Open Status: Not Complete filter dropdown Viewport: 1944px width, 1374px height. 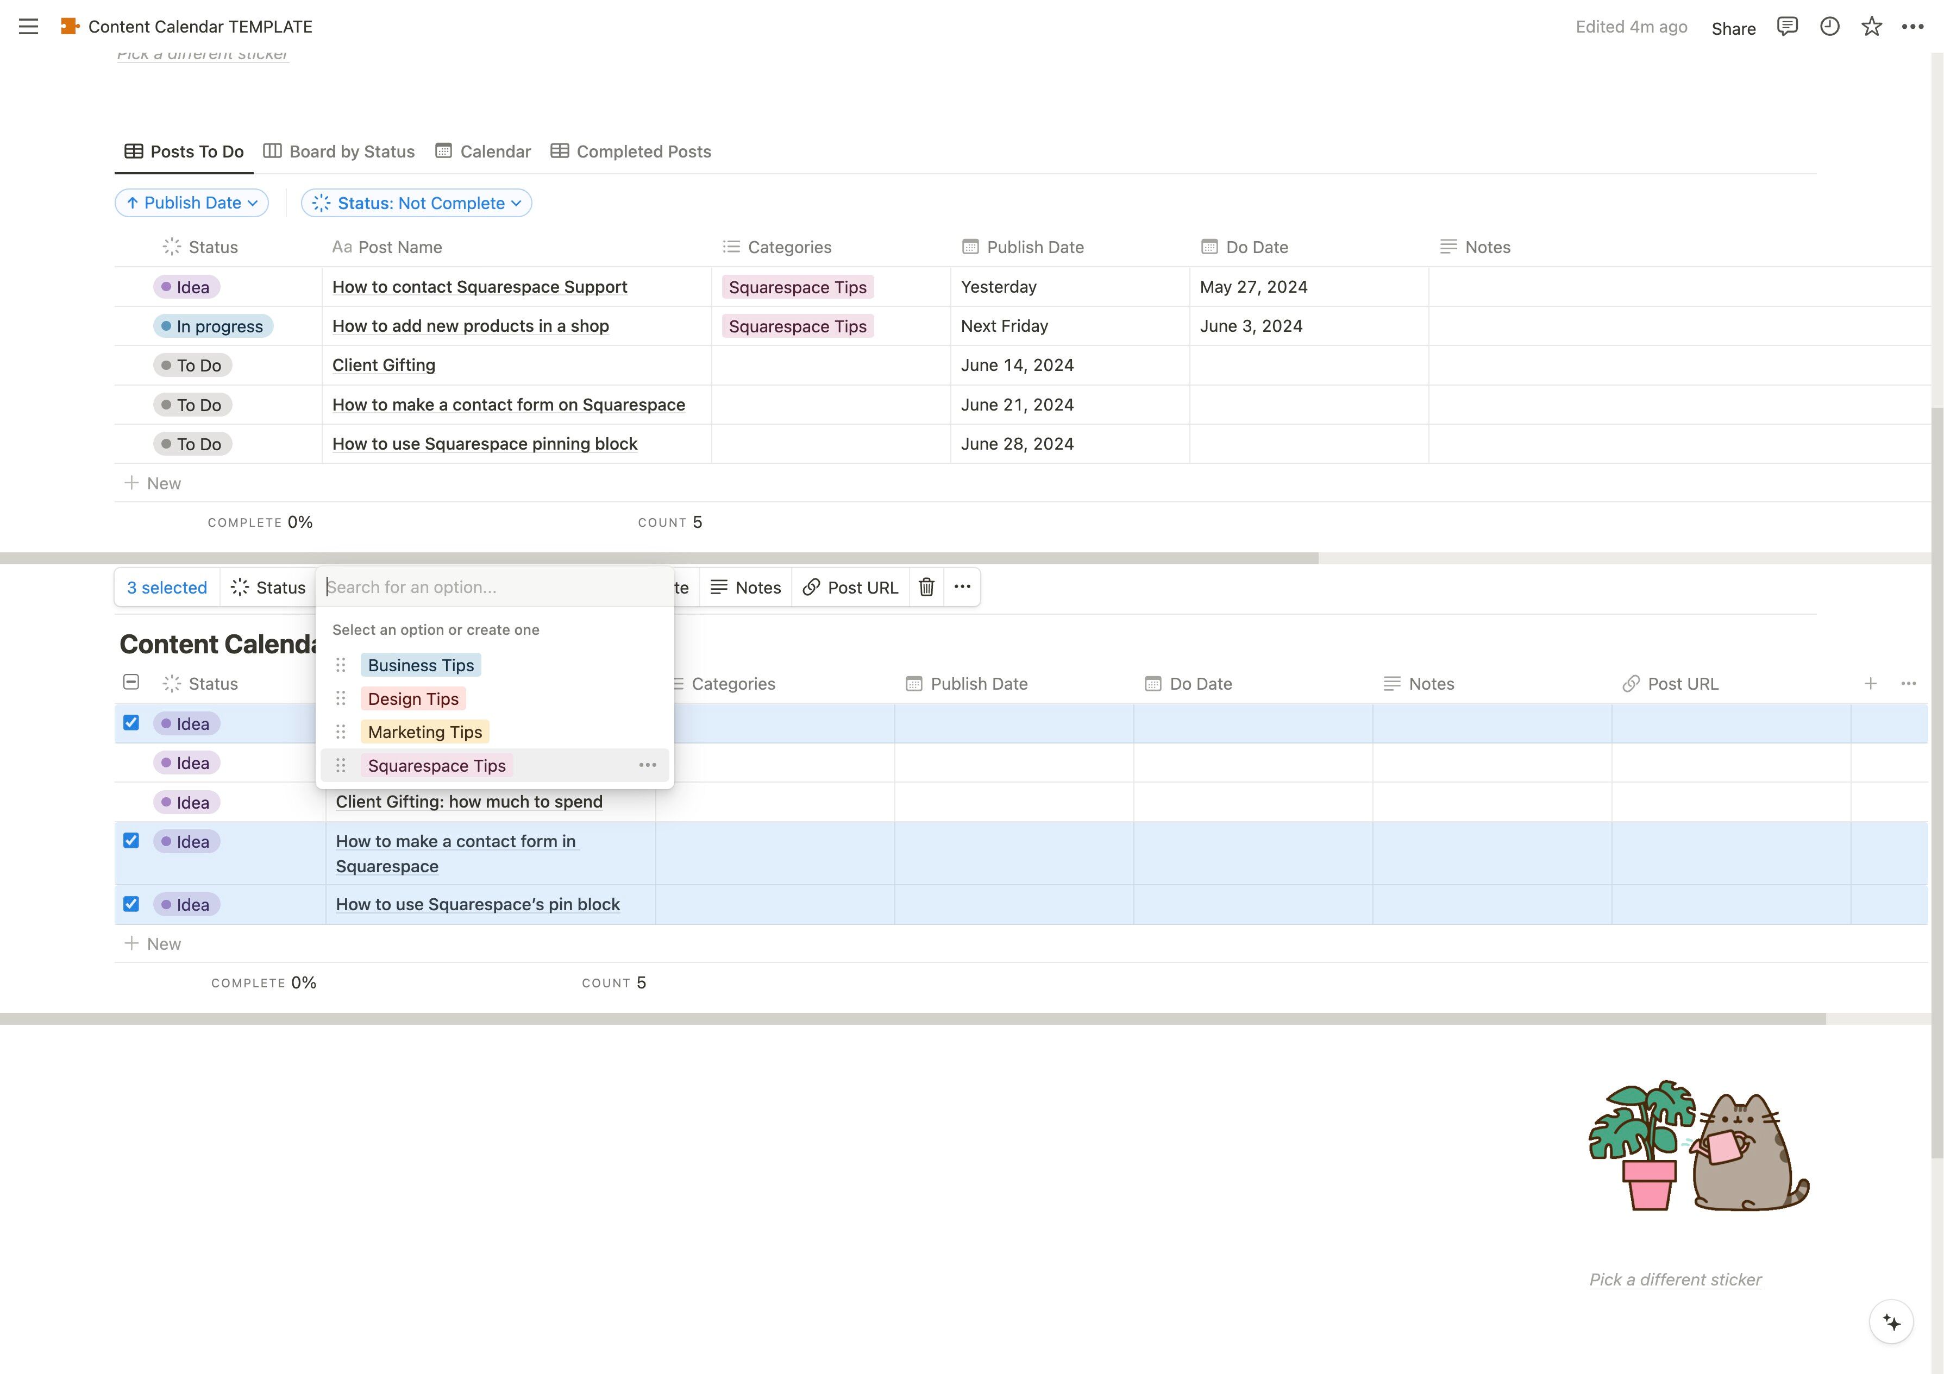point(417,203)
